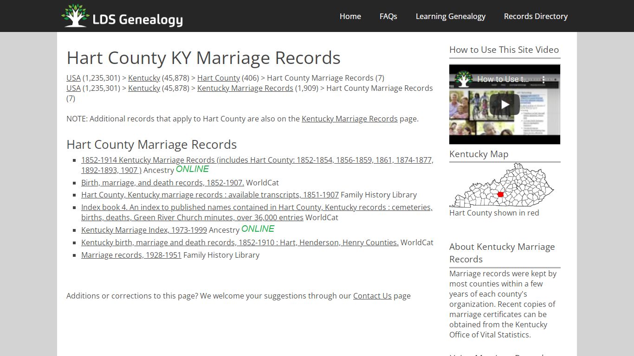Follow Kentucky Marriage Records link in NOTE
634x356 pixels.
(x=349, y=119)
